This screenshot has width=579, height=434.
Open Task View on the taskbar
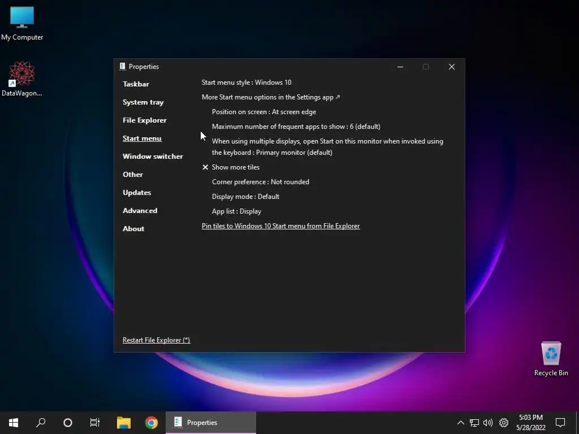tap(95, 423)
